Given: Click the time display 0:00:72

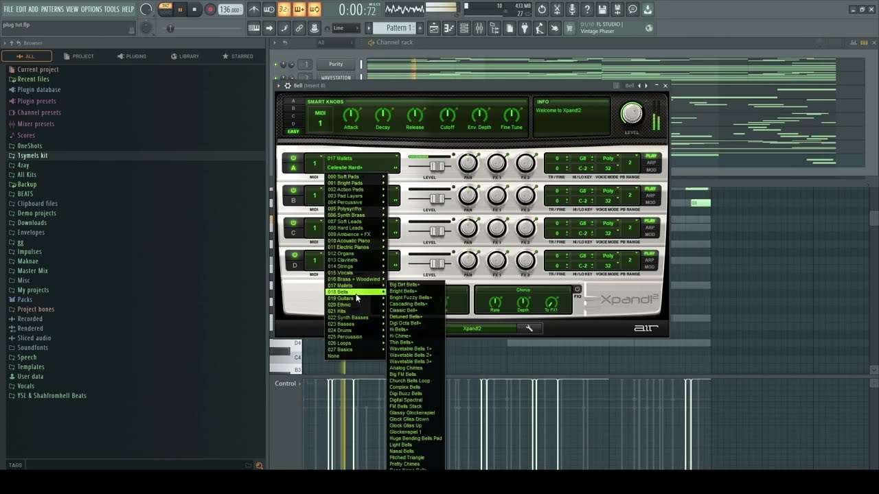Looking at the screenshot, I should click(x=358, y=10).
